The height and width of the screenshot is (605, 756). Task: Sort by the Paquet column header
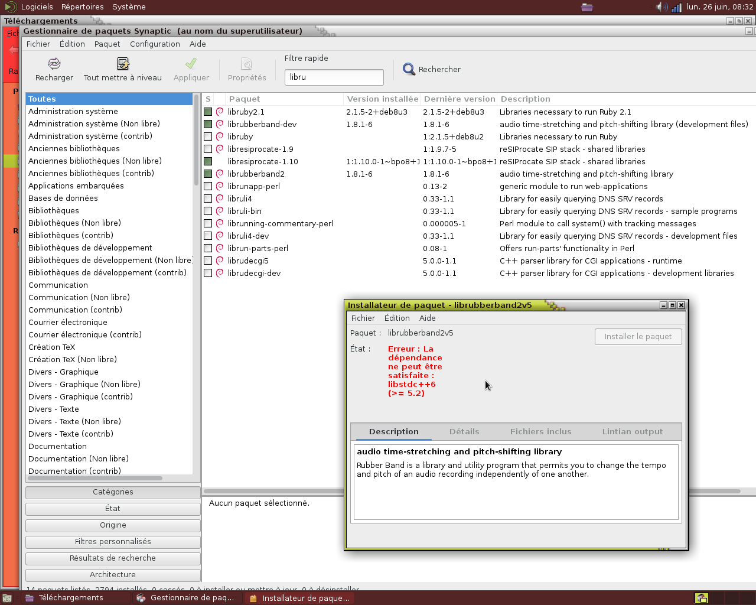click(245, 99)
